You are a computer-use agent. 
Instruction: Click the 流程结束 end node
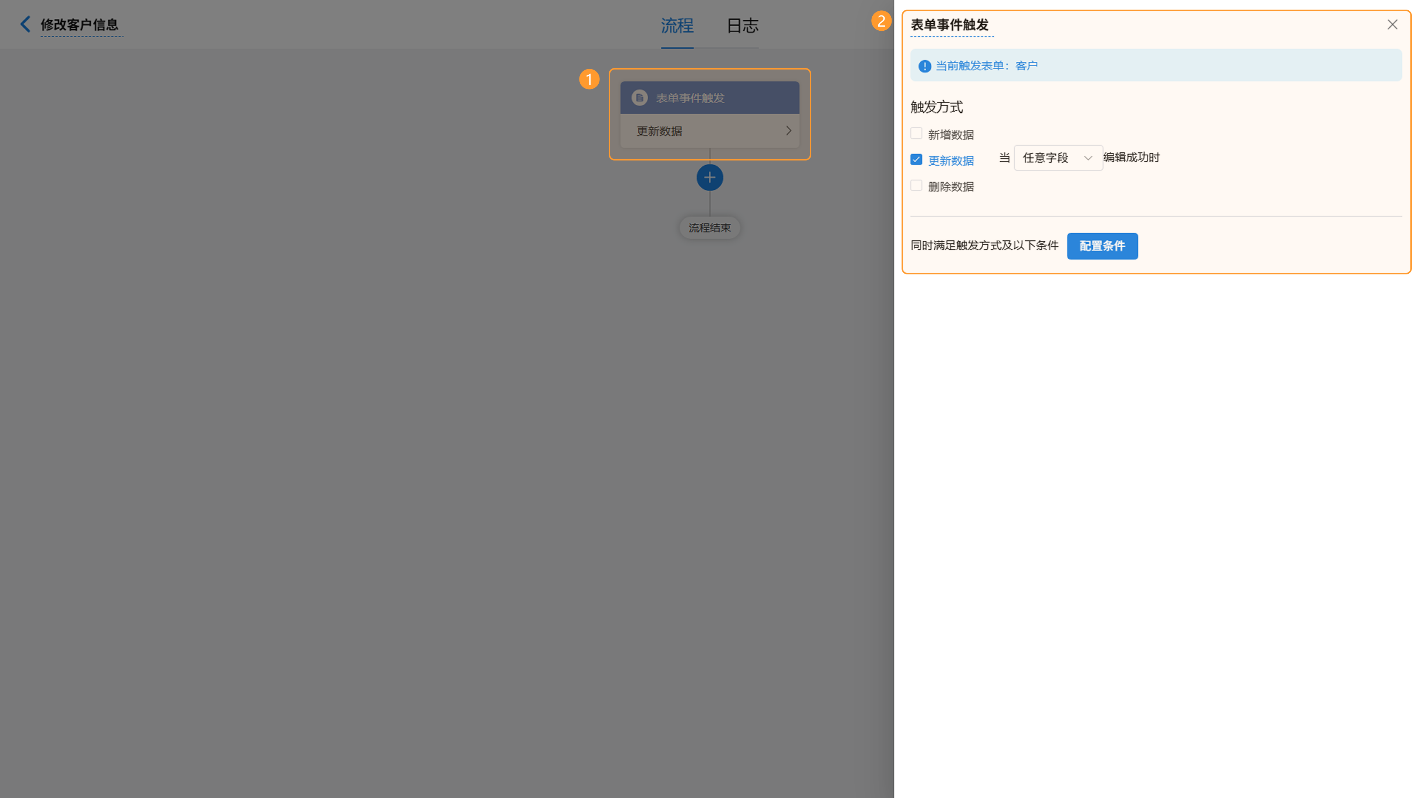(710, 228)
